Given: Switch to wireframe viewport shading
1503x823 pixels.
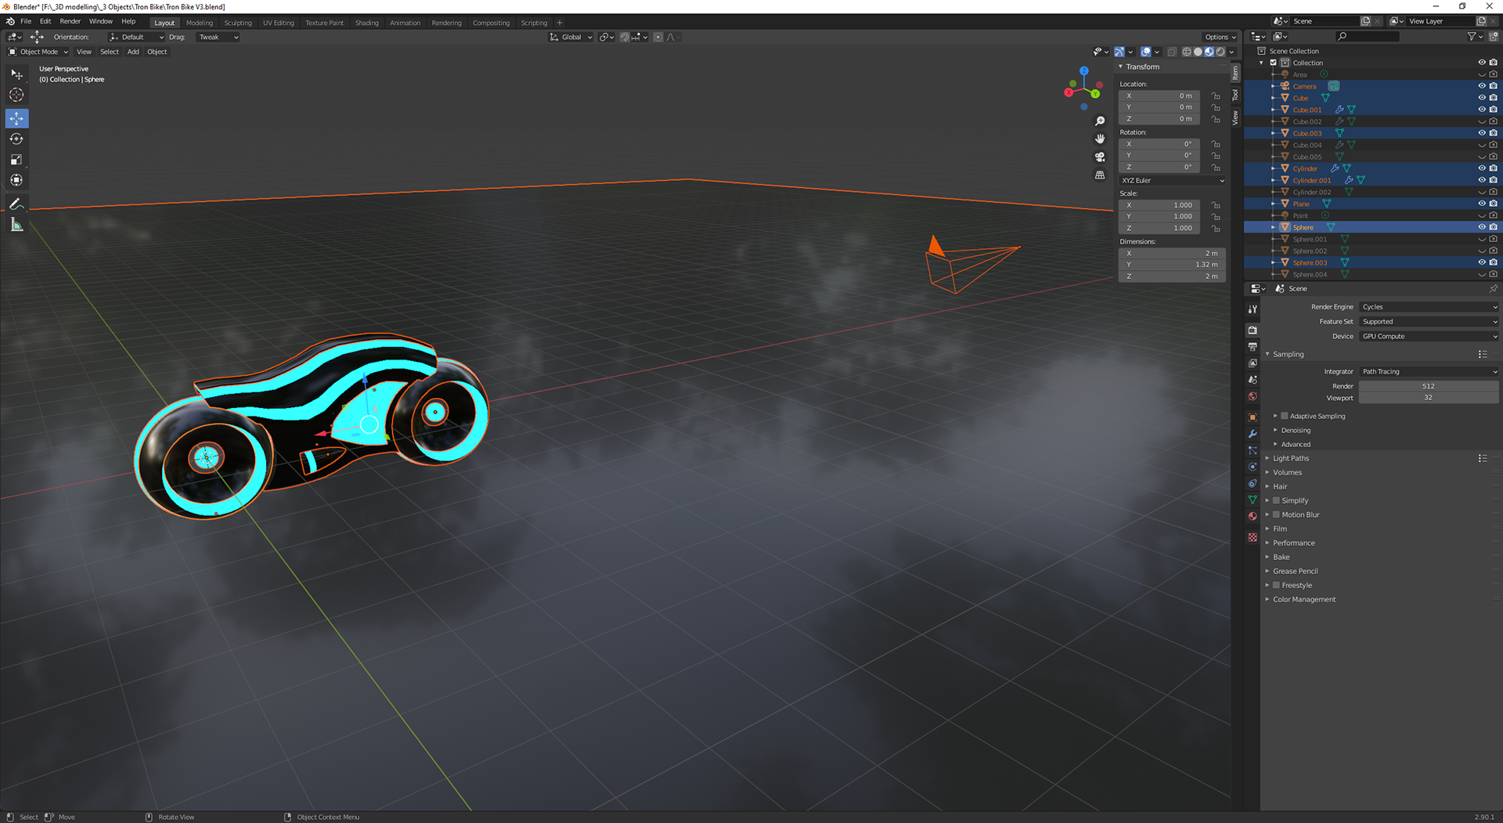Looking at the screenshot, I should click(1187, 52).
